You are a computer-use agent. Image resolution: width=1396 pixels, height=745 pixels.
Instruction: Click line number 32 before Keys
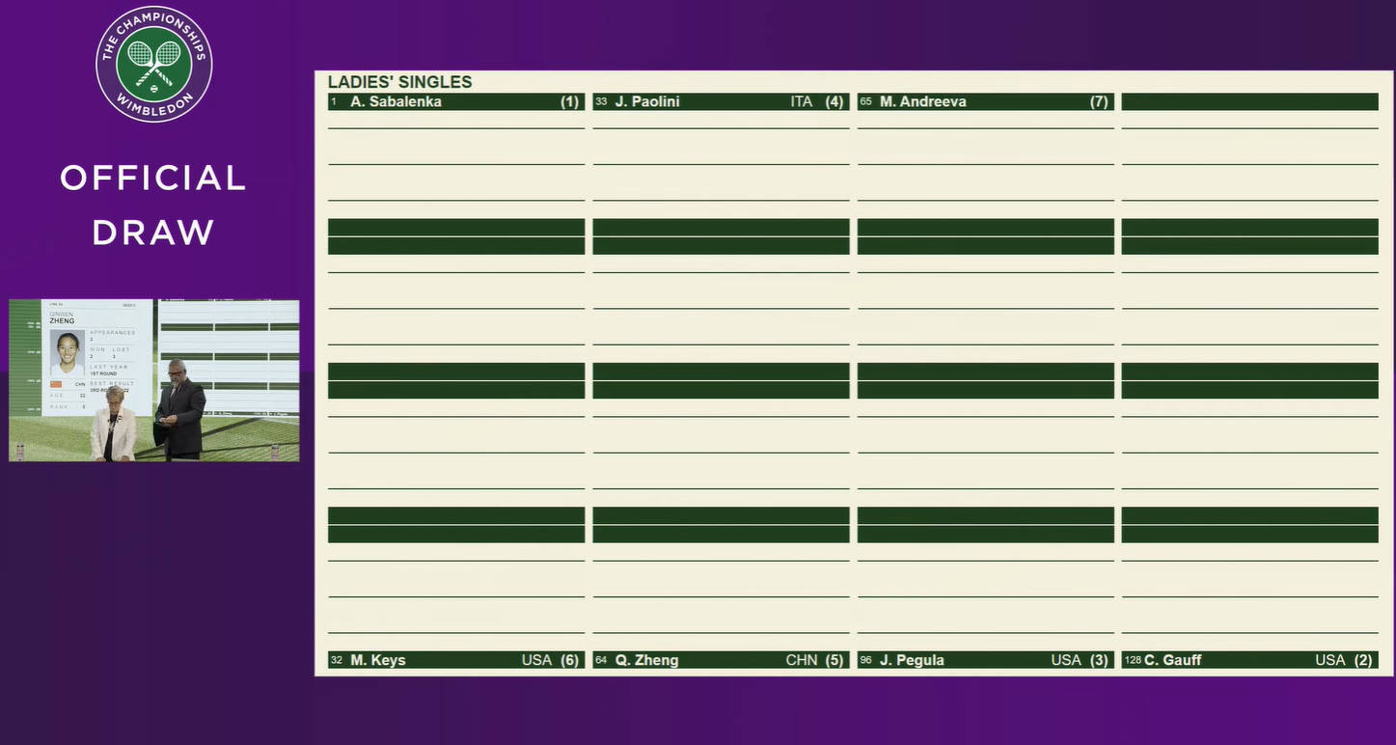coord(337,660)
